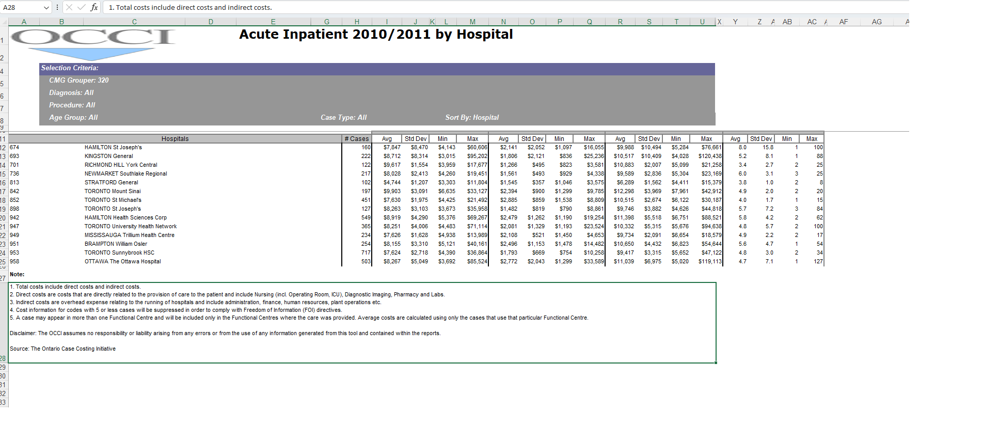Select column AC header

[x=812, y=22]
